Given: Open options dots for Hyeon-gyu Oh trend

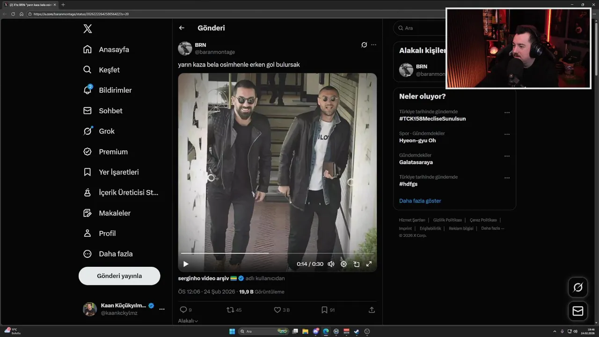Looking at the screenshot, I should (x=507, y=134).
